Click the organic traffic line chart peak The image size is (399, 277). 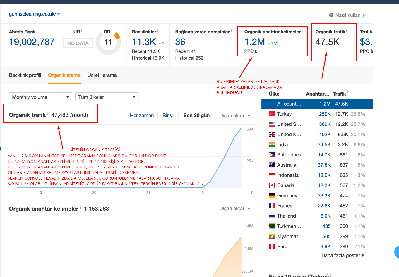(241, 128)
